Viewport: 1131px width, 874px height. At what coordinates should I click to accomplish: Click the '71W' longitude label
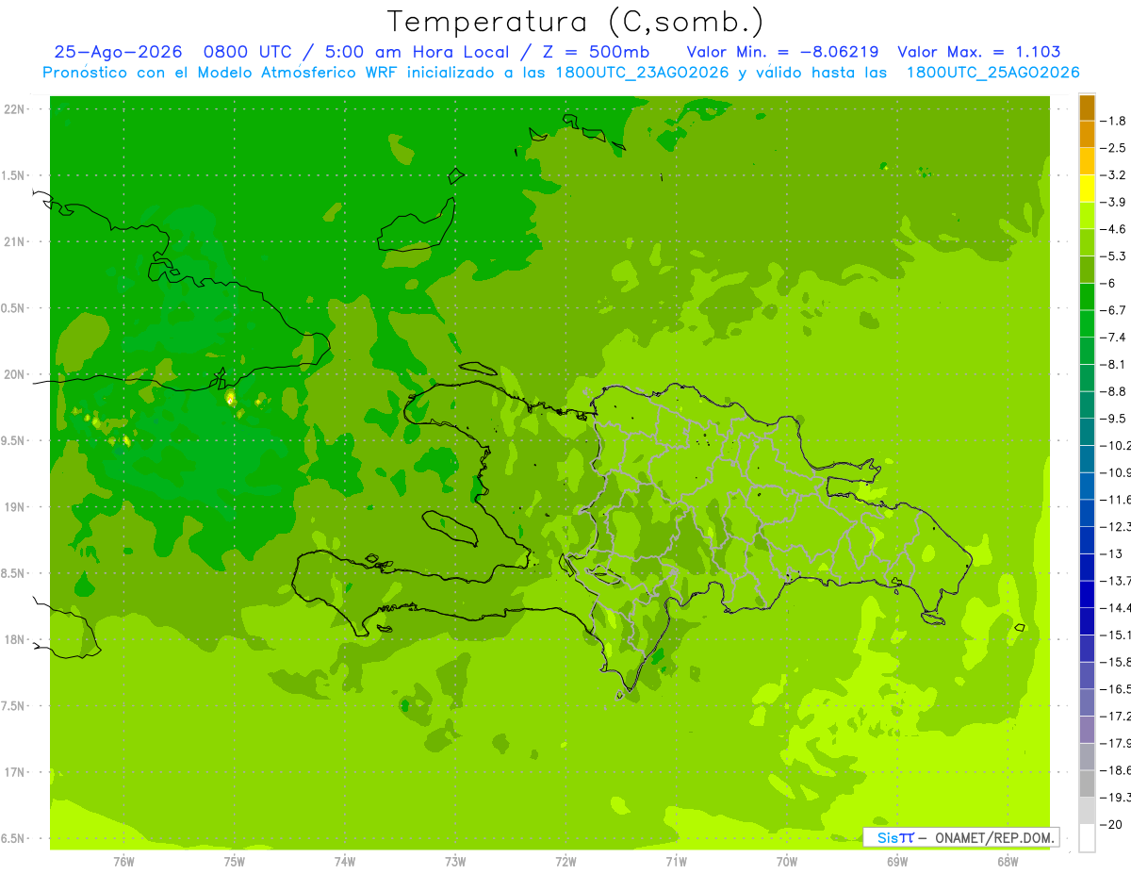pos(676,861)
